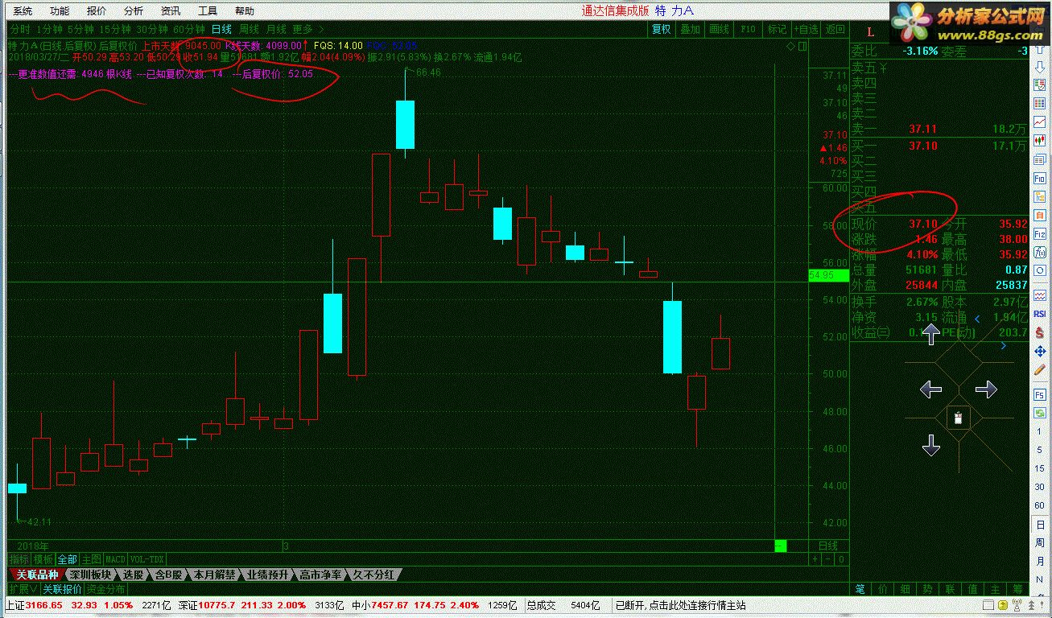Screen dimensions: 1052x618
Task: Open 复权 adjustment dropdown
Action: coord(662,29)
